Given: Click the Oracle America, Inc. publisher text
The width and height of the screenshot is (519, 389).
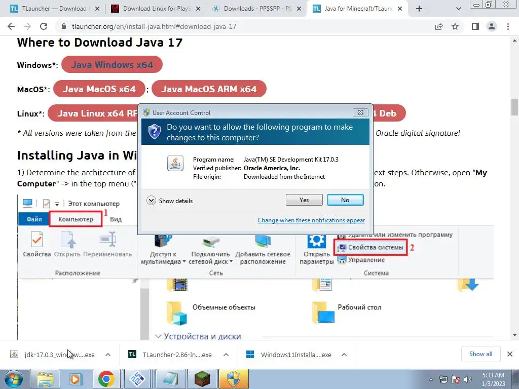Looking at the screenshot, I should pos(272,168).
